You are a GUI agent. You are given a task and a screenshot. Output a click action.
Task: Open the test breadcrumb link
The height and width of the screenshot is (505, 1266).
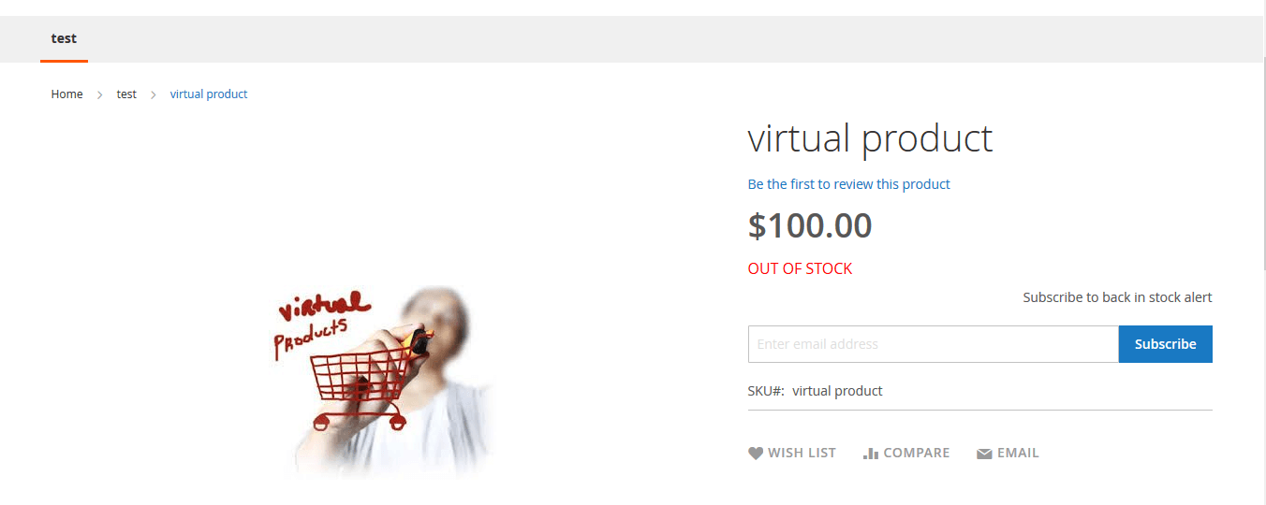pos(126,94)
